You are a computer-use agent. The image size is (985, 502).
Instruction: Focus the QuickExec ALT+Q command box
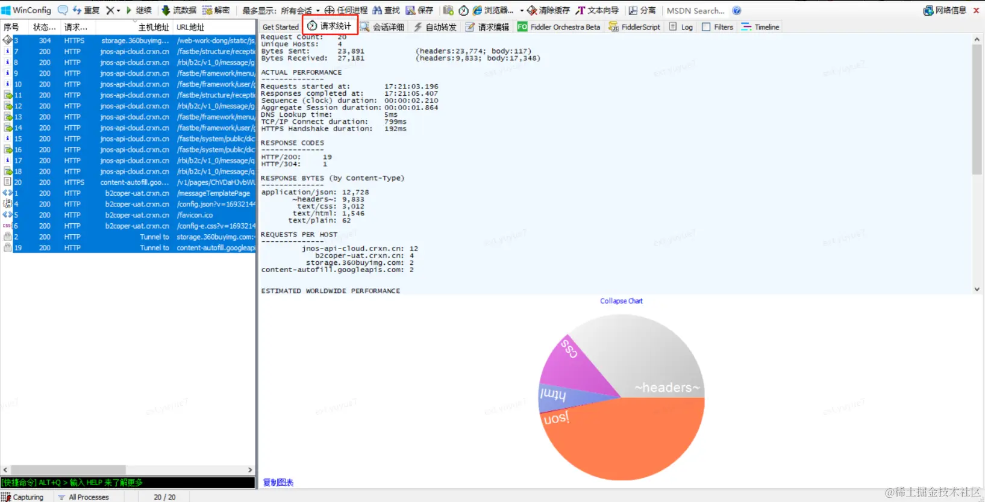tap(128, 483)
